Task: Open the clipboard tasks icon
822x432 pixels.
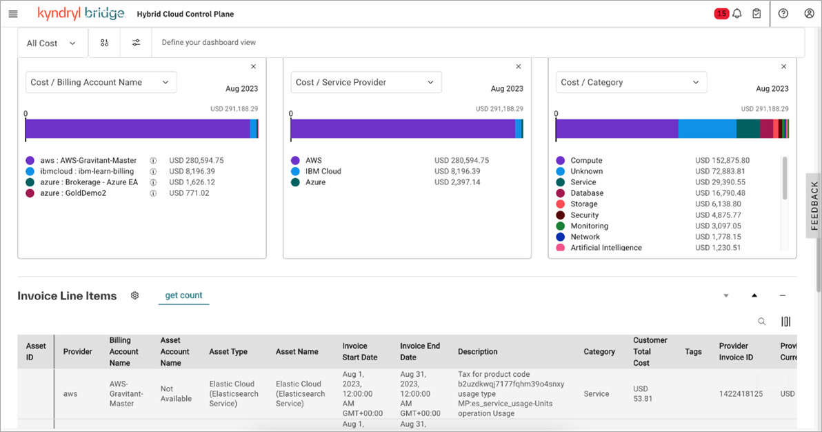Action: pos(756,14)
